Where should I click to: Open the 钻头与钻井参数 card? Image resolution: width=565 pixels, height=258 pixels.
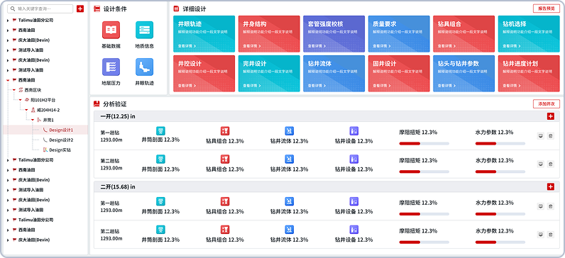[463, 74]
